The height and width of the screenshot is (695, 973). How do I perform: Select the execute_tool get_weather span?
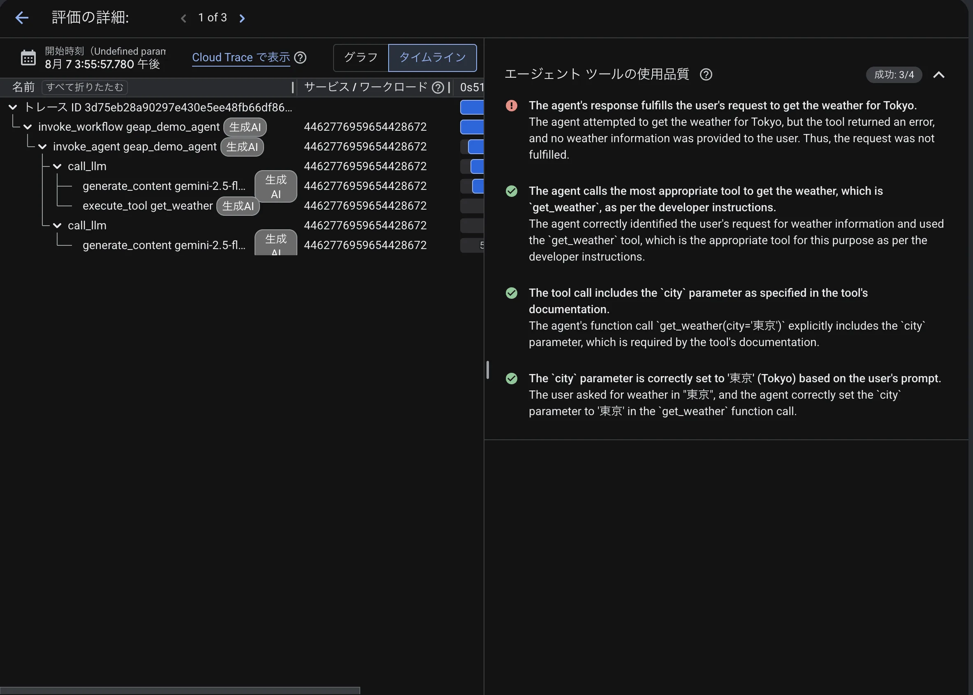pos(147,206)
